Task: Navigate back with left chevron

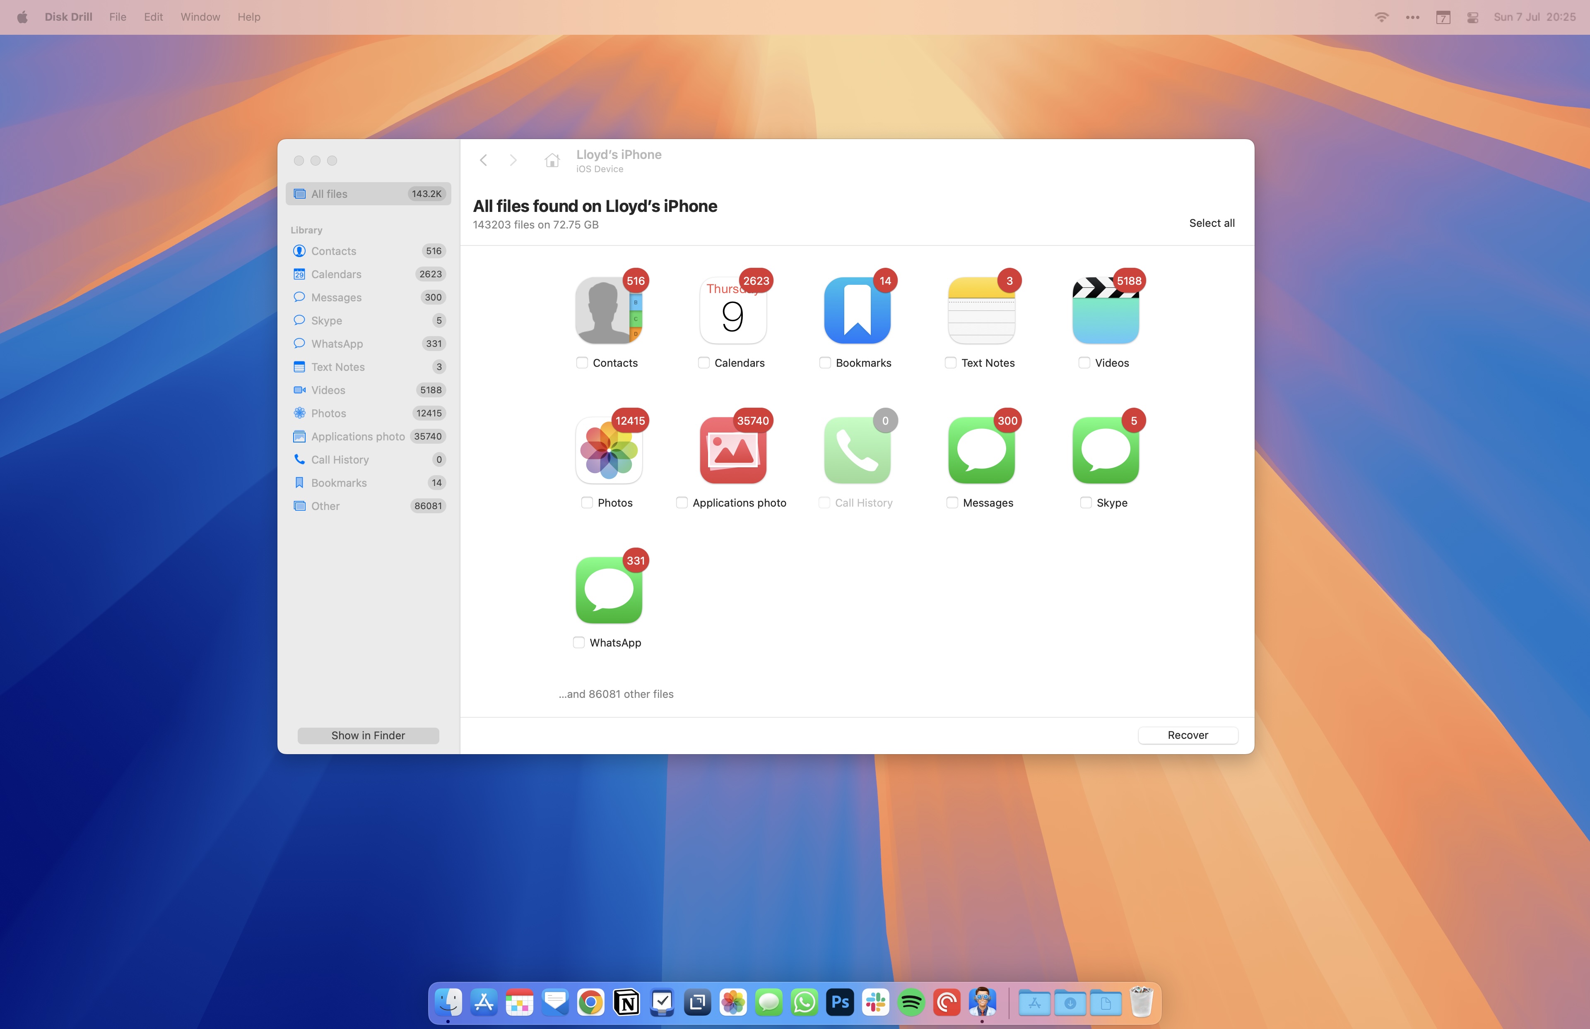Action: [483, 160]
